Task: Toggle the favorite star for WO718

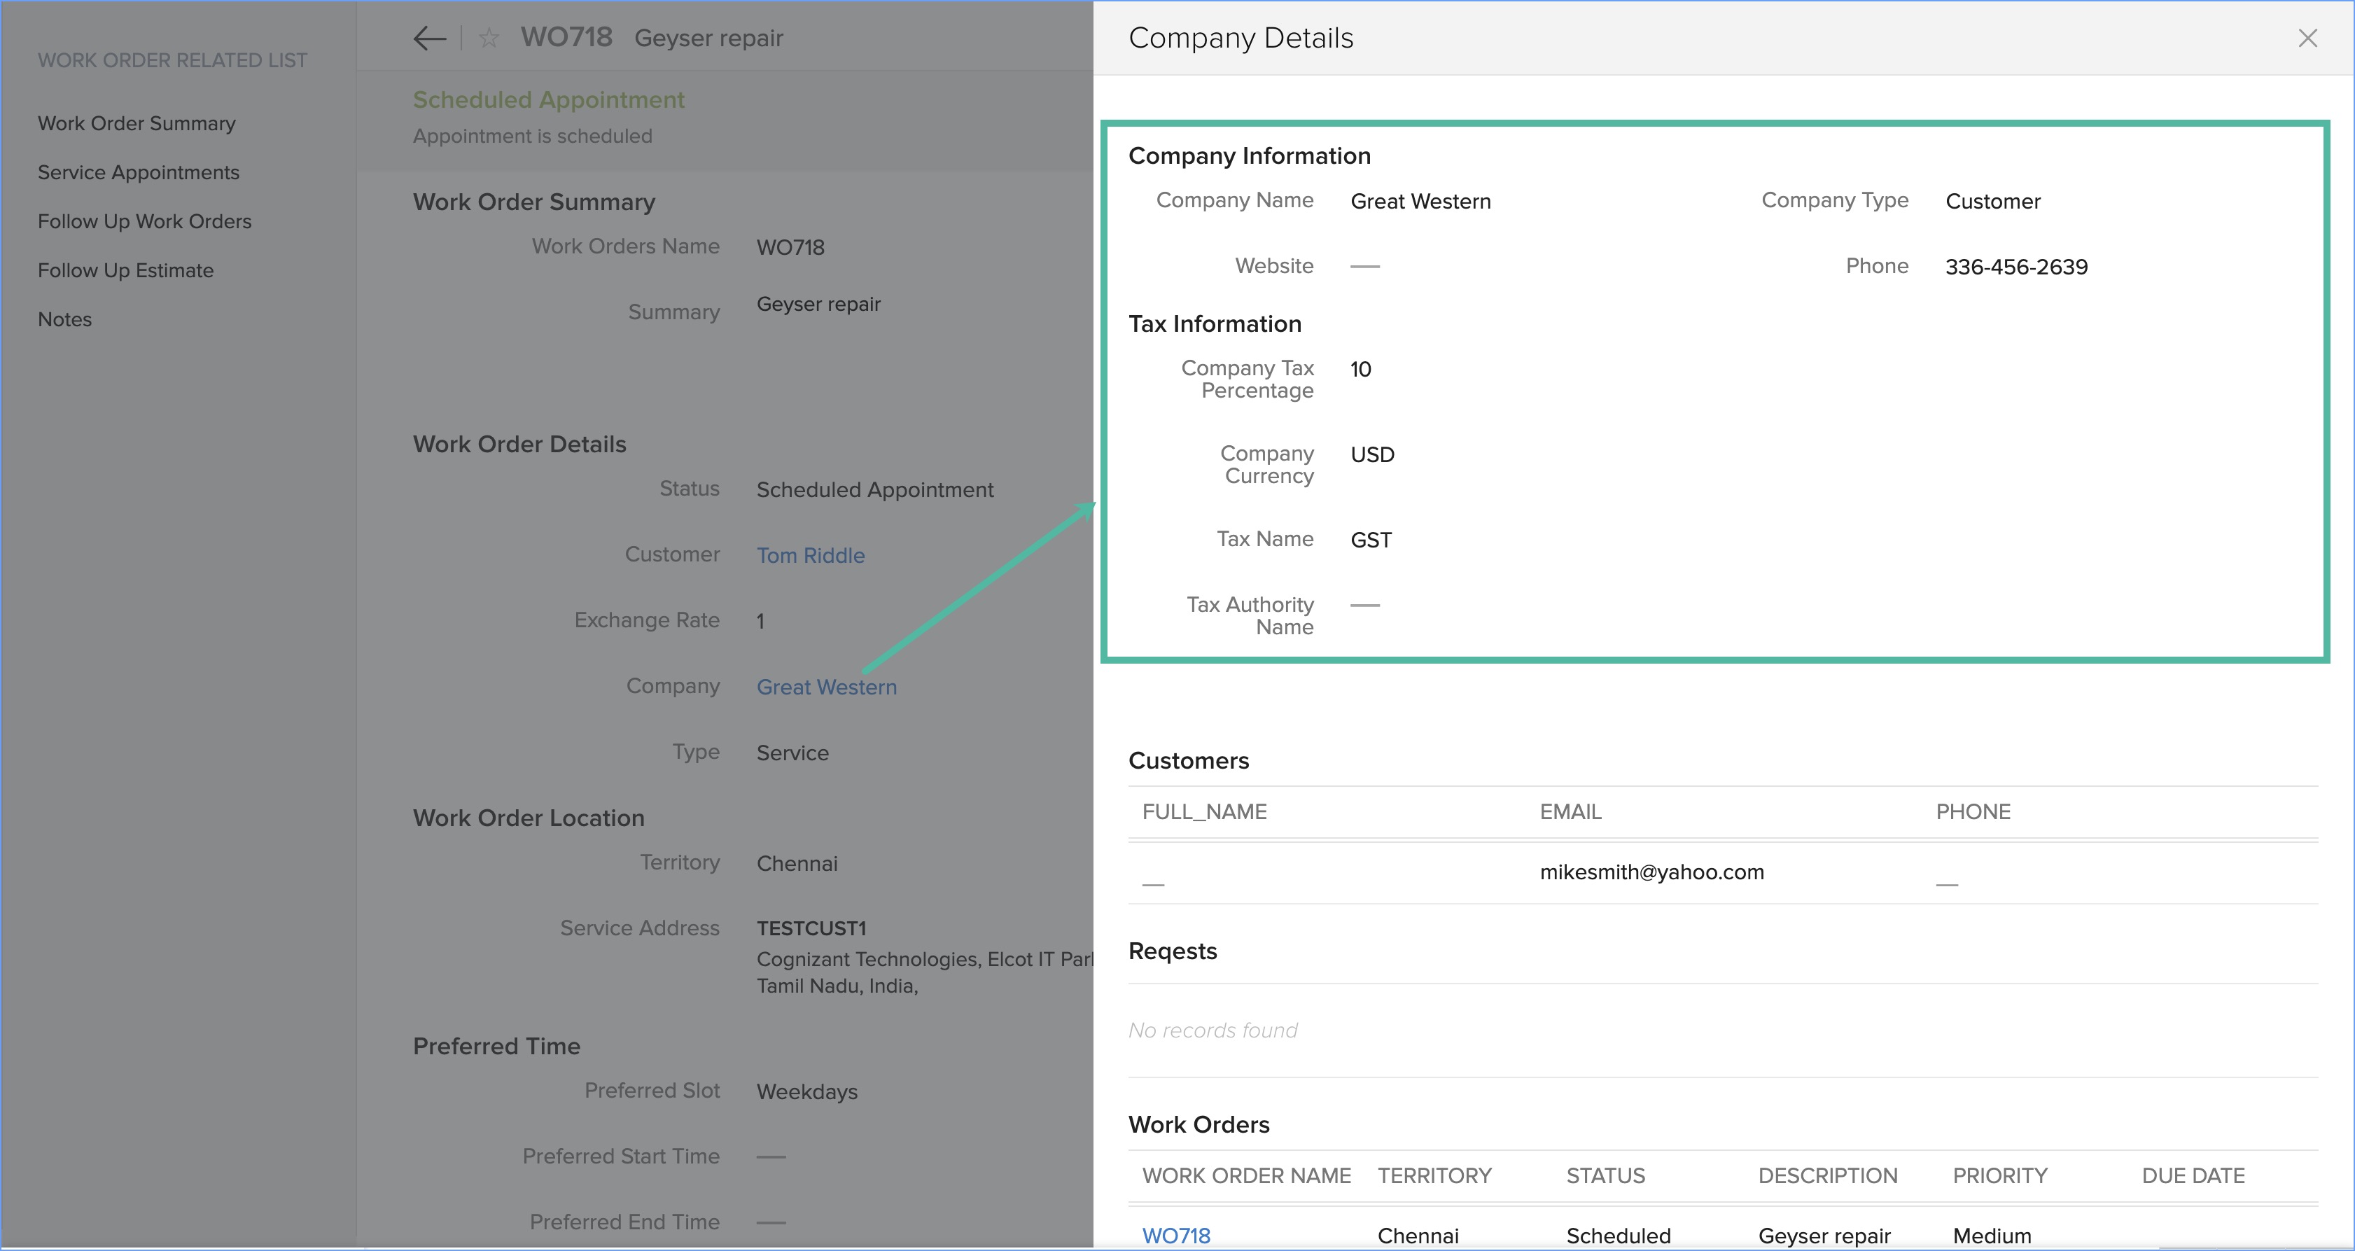Action: click(489, 39)
